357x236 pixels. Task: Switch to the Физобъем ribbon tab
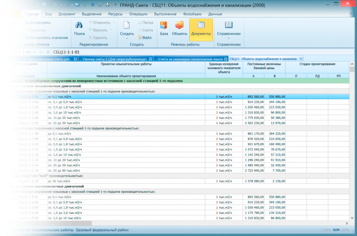[193, 14]
